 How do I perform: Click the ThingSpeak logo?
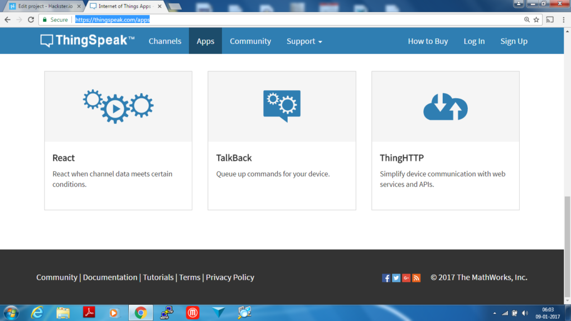click(88, 40)
